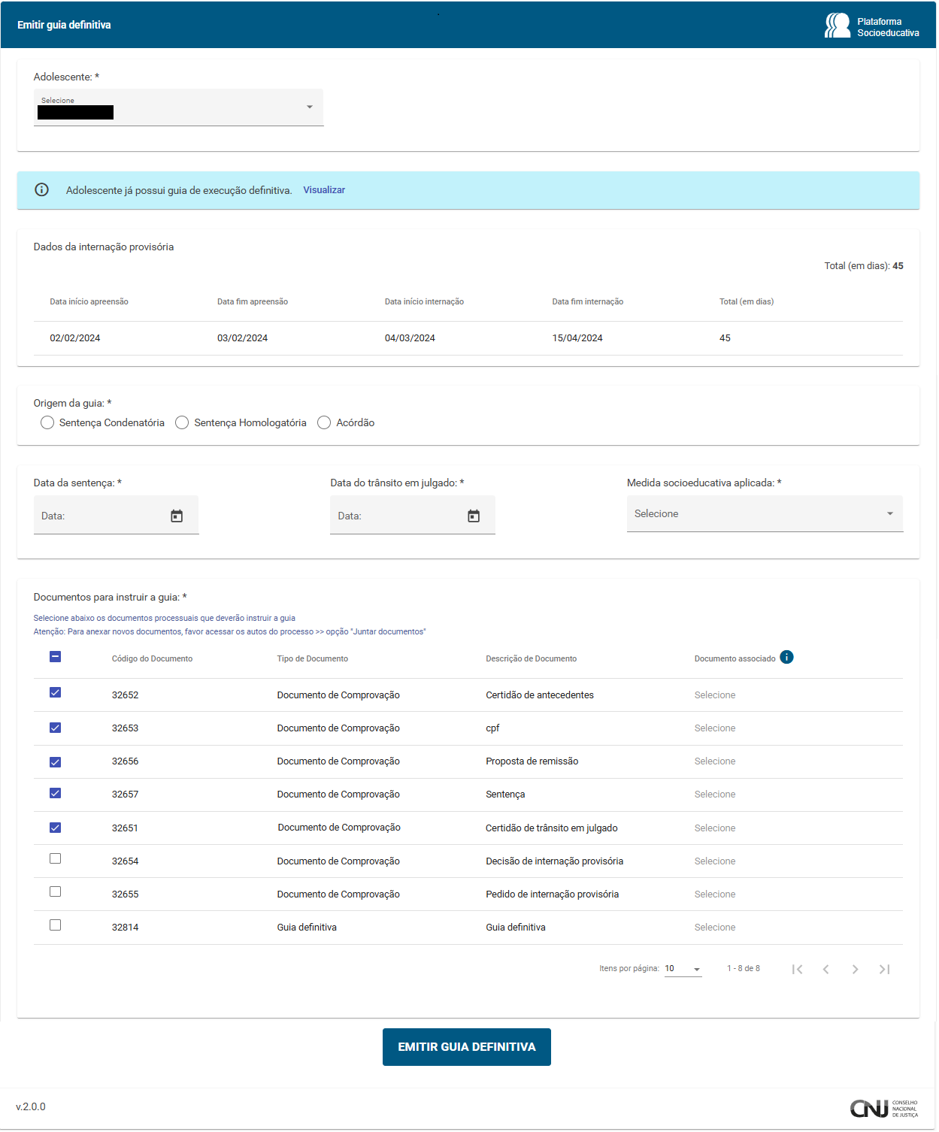The image size is (939, 1132).
Task: Go to the previous page of documents
Action: [x=826, y=970]
